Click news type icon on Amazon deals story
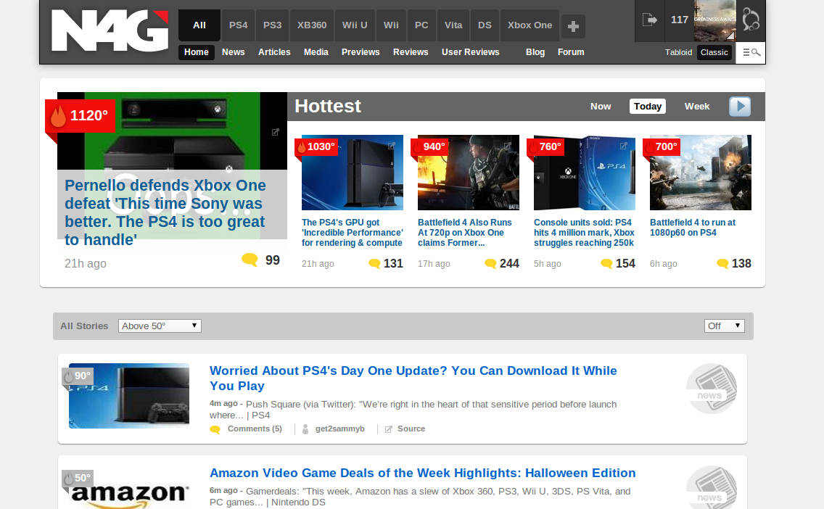824x509 pixels. 712,487
